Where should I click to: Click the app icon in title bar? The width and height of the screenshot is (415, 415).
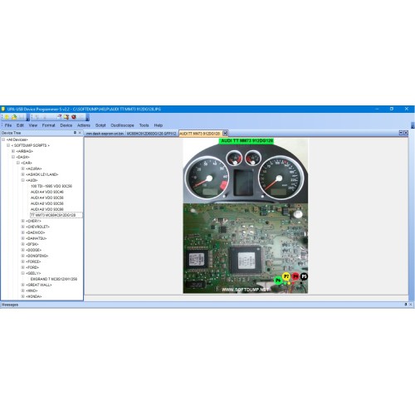[3, 109]
